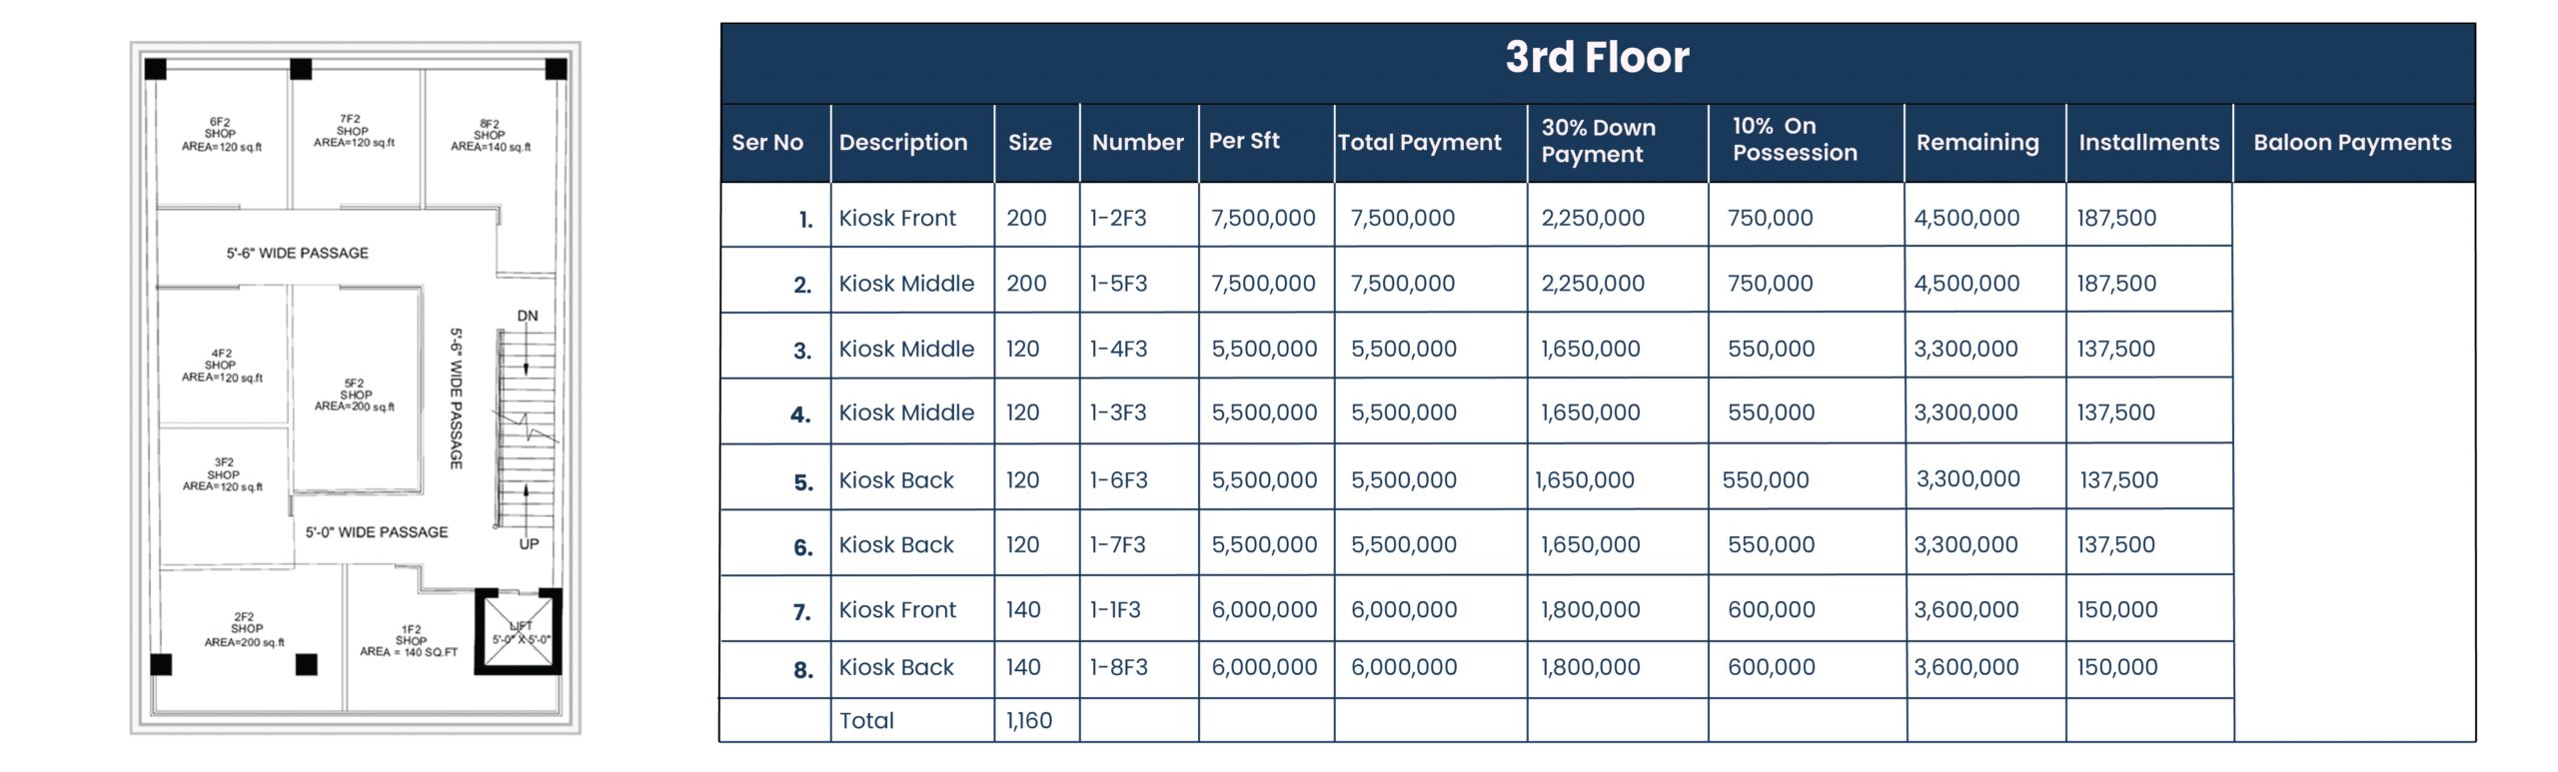Click the Installments column header
Image resolution: width=2558 pixels, height=772 pixels.
(x=2148, y=143)
